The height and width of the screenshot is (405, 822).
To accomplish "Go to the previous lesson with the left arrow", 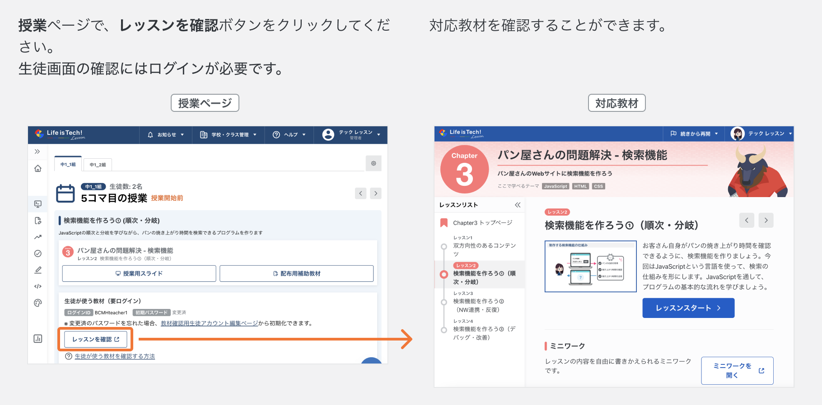I will click(x=747, y=220).
